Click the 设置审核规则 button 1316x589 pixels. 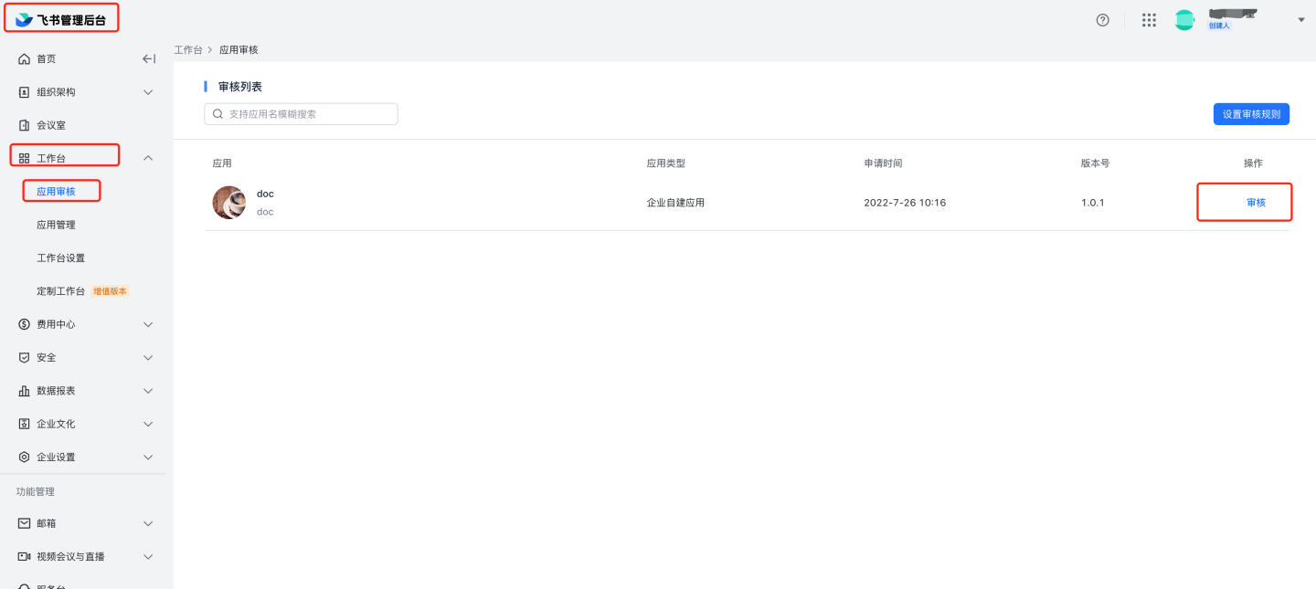pos(1251,114)
